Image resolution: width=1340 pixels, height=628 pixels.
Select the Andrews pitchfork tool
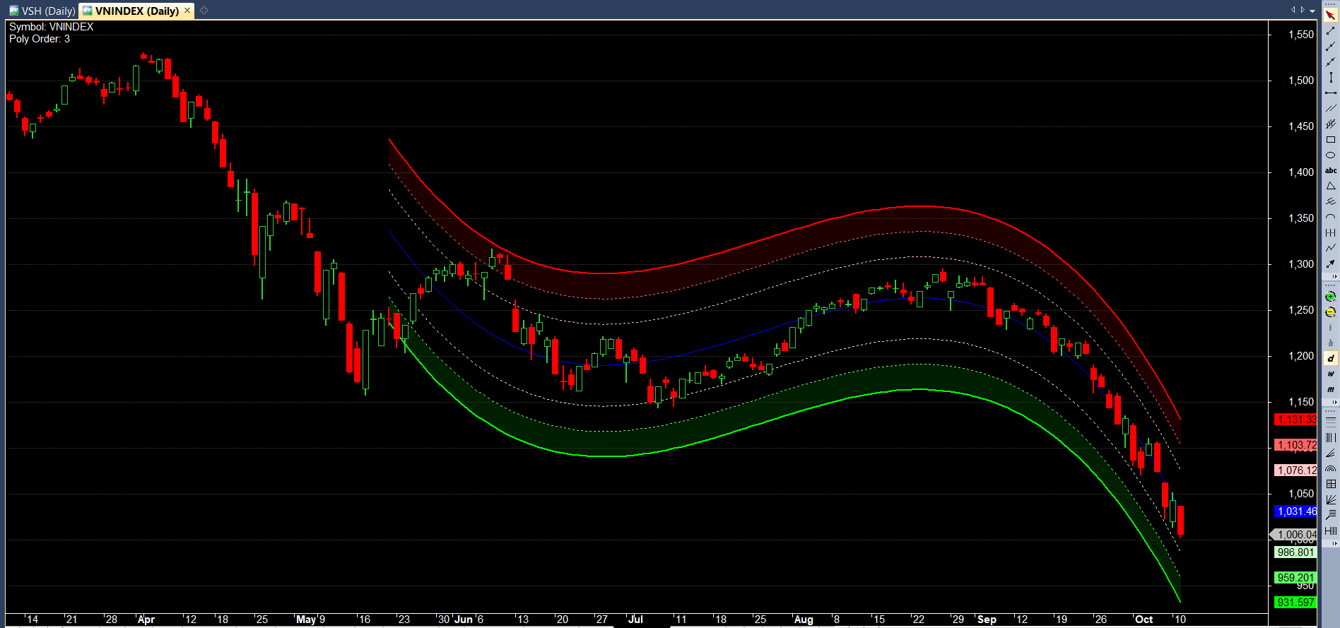coord(1330,202)
